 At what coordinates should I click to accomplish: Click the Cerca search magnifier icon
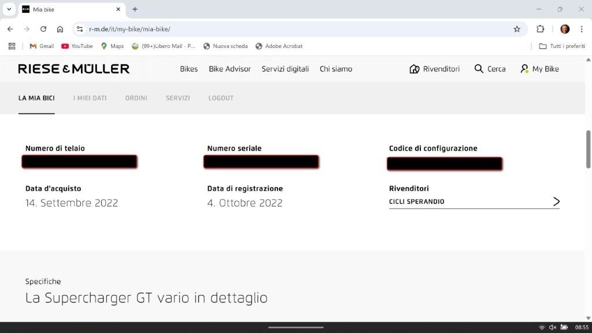point(479,69)
